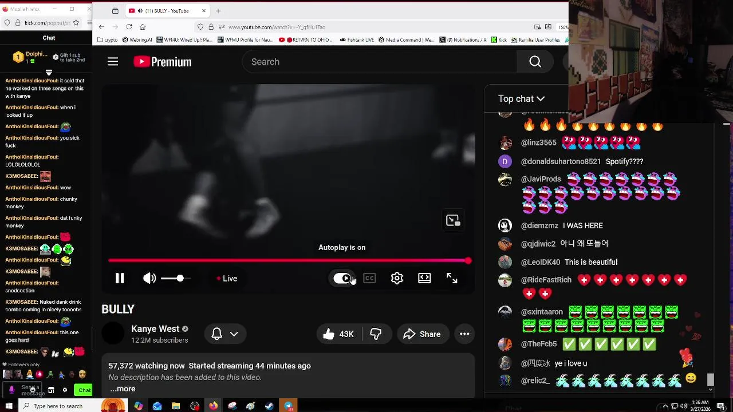Click the Kick send a message field
This screenshot has width=733, height=412.
pos(23,390)
